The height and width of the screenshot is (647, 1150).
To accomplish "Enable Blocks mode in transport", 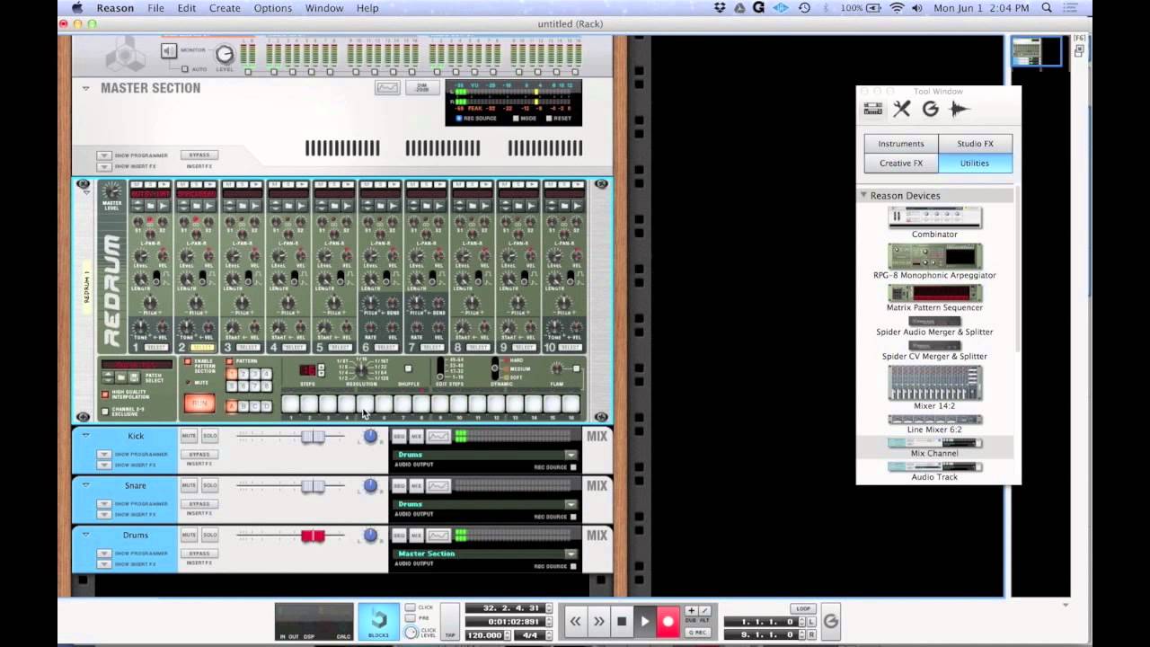I will coord(378,621).
